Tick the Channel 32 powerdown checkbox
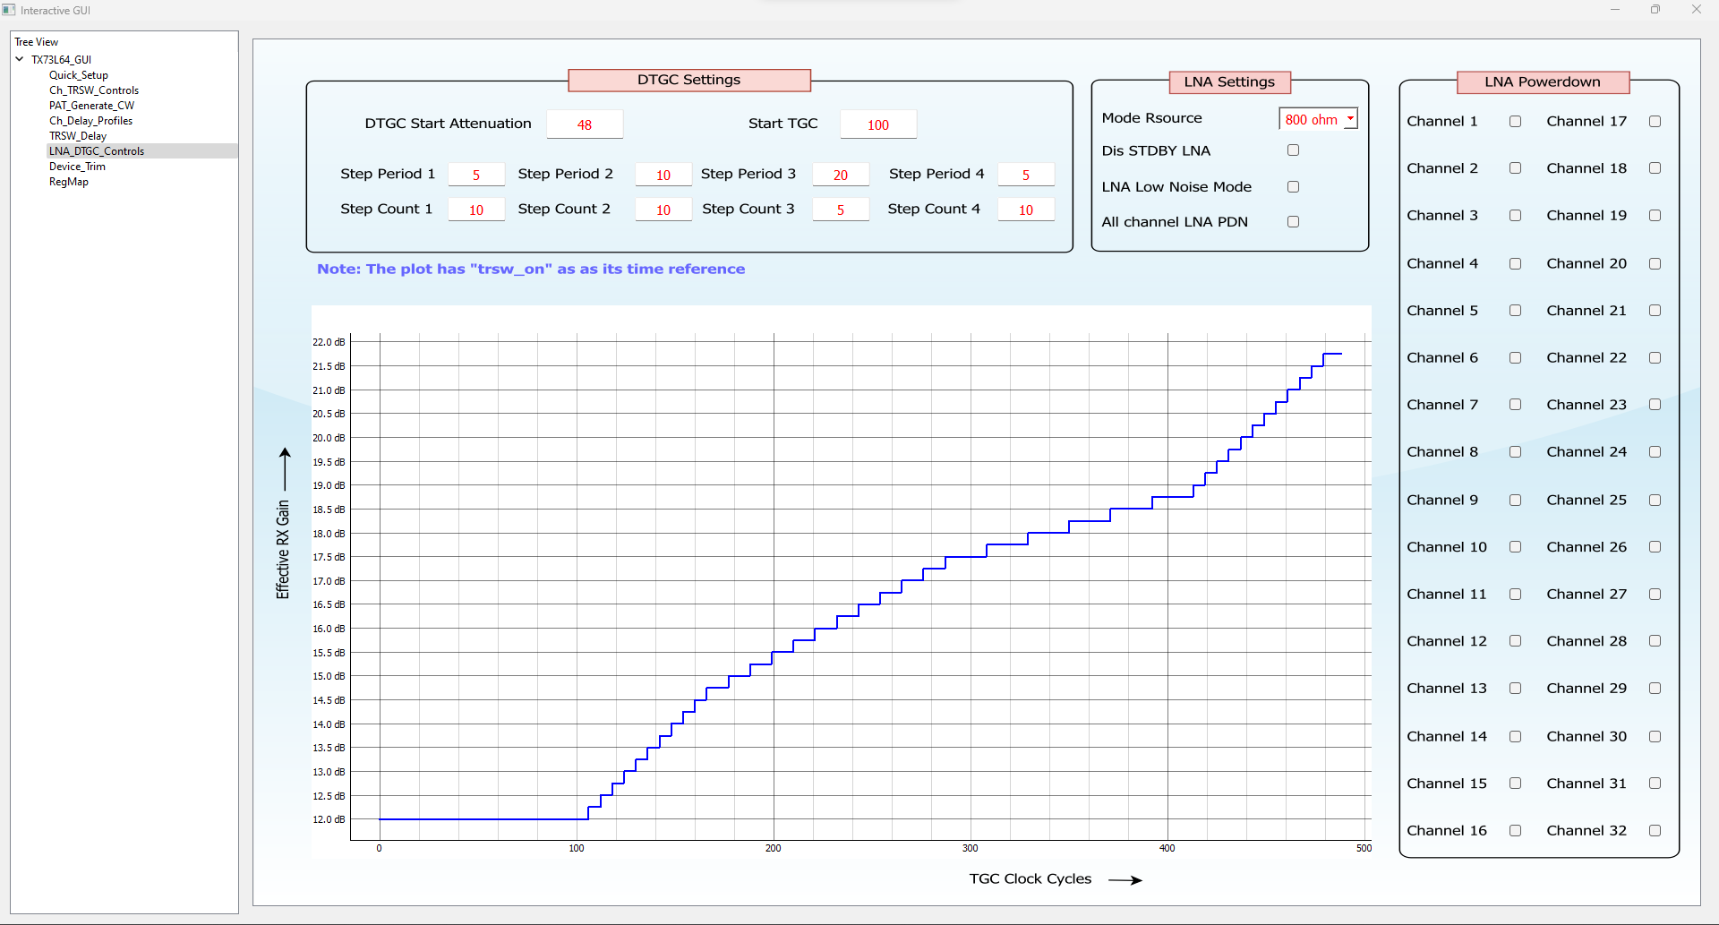The height and width of the screenshot is (925, 1719). (1655, 831)
